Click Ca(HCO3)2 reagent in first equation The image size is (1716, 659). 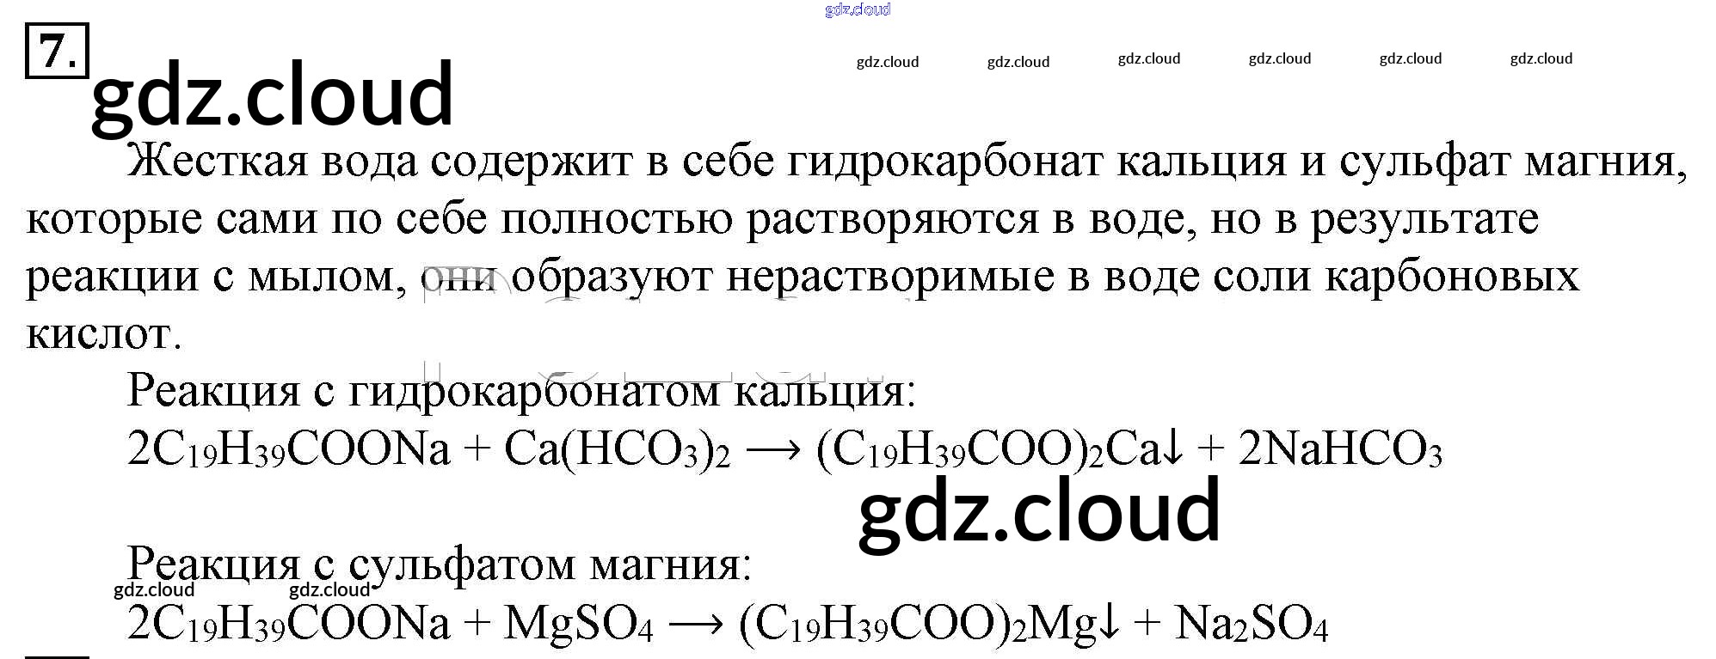click(x=617, y=449)
